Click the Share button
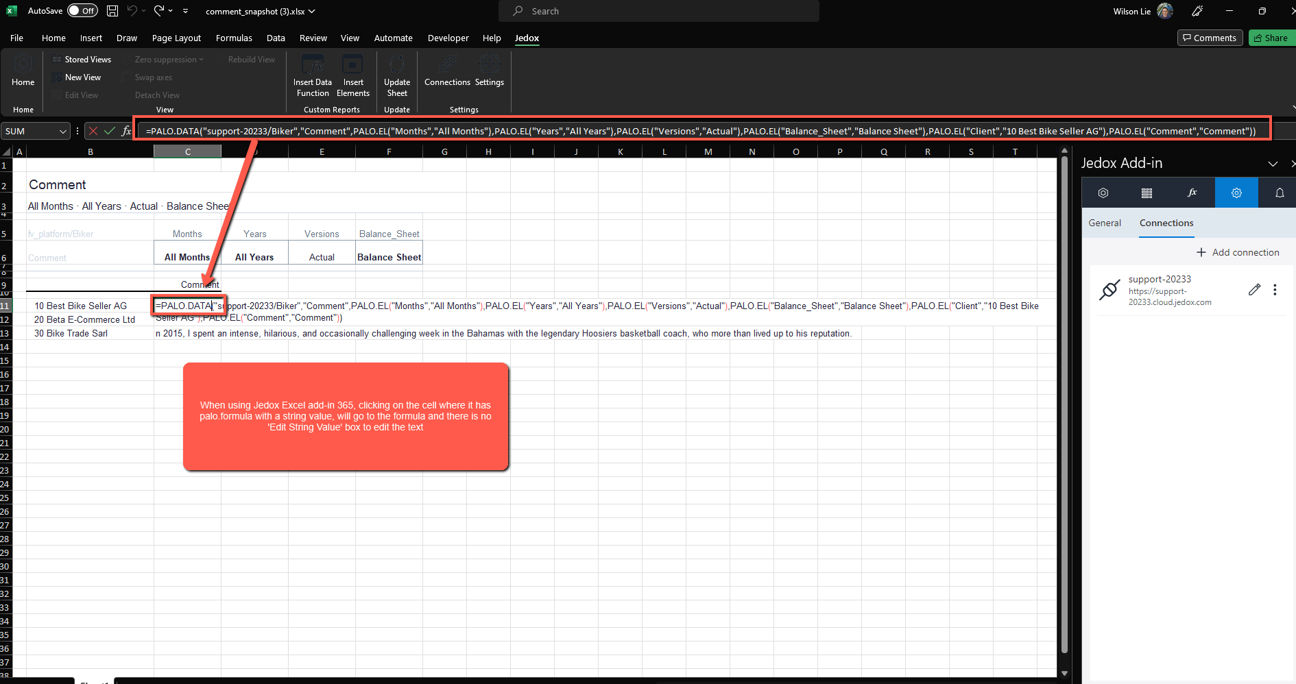 click(x=1271, y=38)
